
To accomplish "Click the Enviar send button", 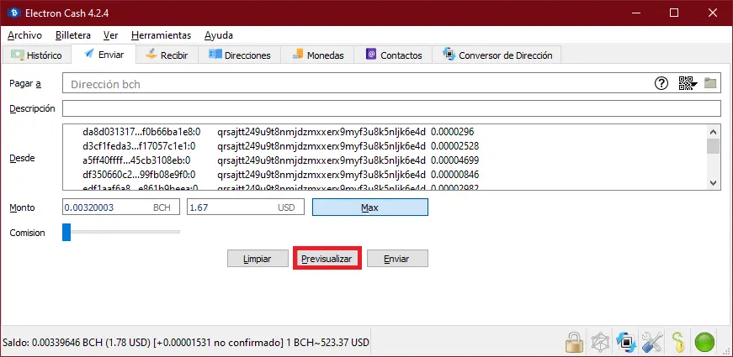I will (397, 259).
